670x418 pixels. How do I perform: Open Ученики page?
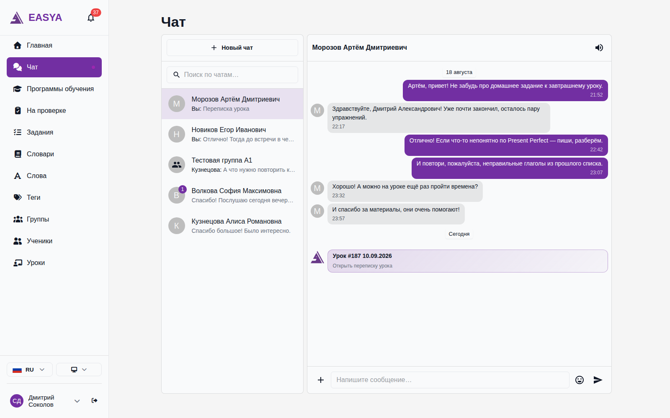click(54, 241)
